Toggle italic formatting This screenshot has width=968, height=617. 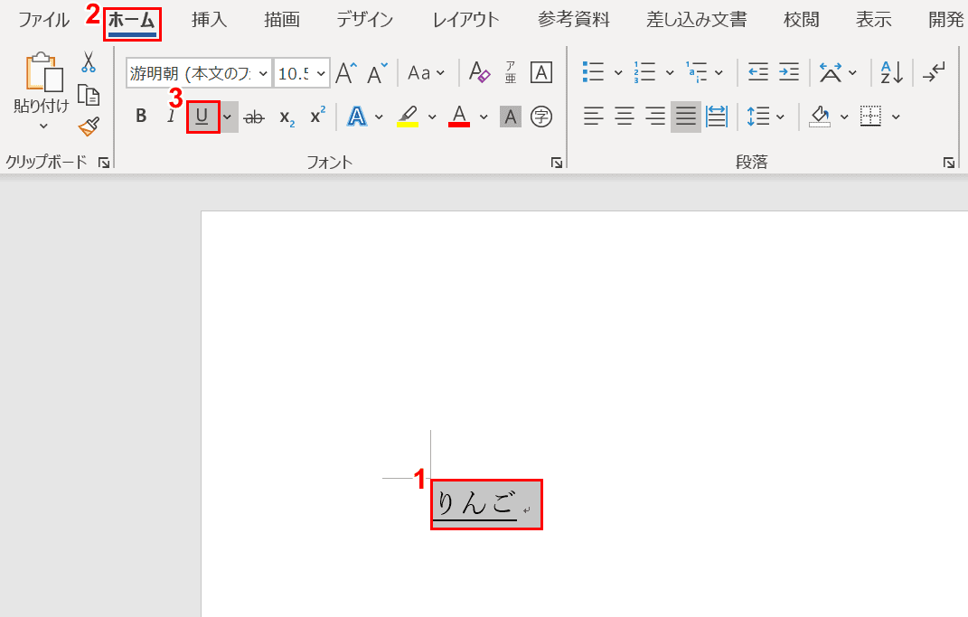171,116
